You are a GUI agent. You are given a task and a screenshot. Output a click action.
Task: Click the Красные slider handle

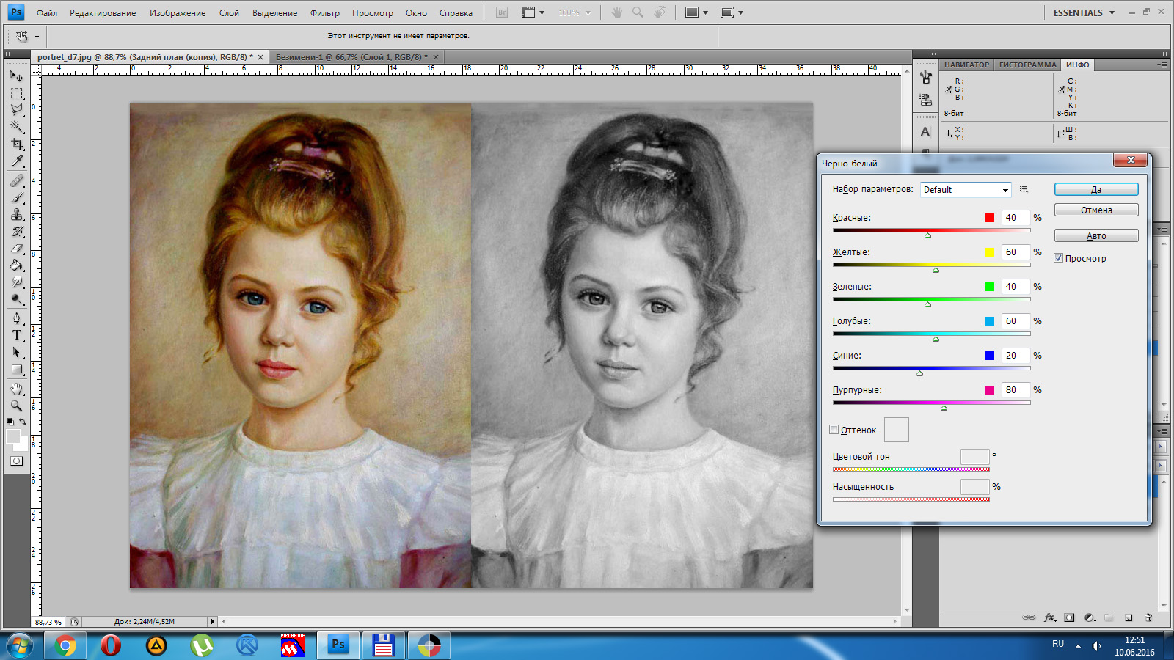tap(928, 235)
